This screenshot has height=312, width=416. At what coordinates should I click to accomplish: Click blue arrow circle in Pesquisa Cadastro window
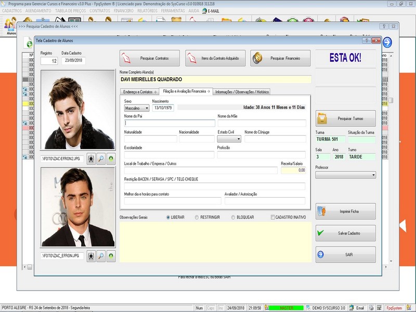point(387,43)
